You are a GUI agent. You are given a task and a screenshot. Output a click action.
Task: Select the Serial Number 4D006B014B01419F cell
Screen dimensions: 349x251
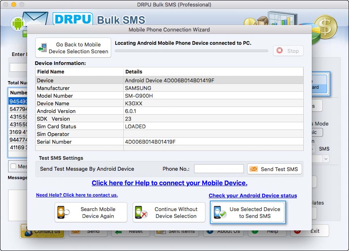(x=213, y=142)
